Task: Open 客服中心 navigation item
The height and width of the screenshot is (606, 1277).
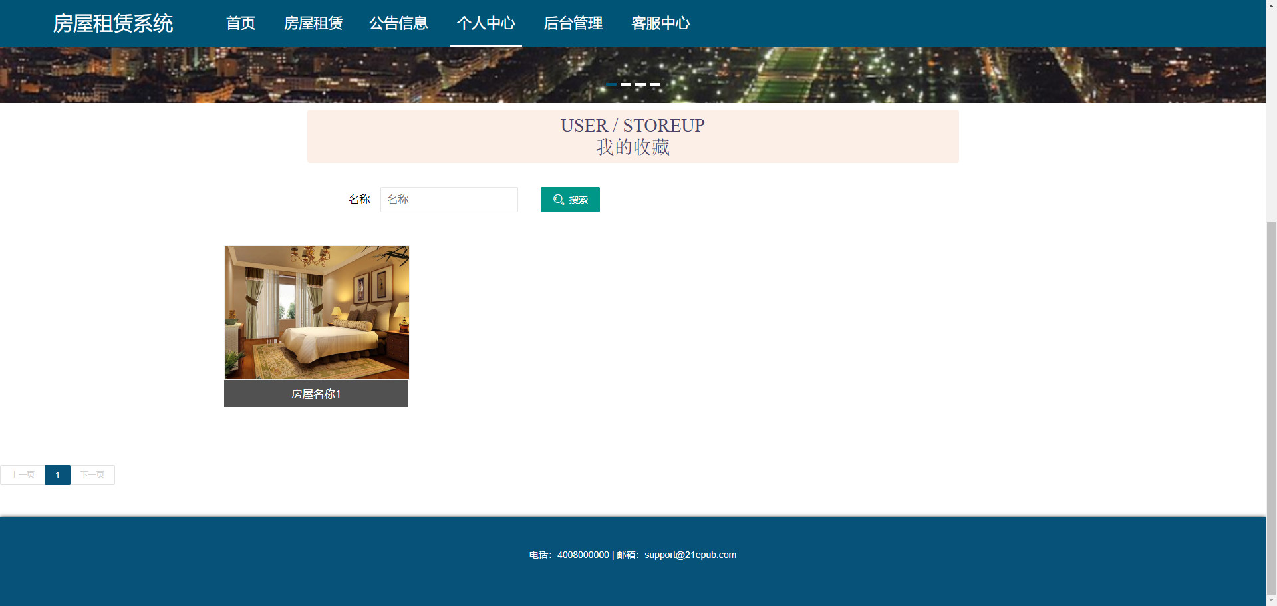Action: [660, 23]
